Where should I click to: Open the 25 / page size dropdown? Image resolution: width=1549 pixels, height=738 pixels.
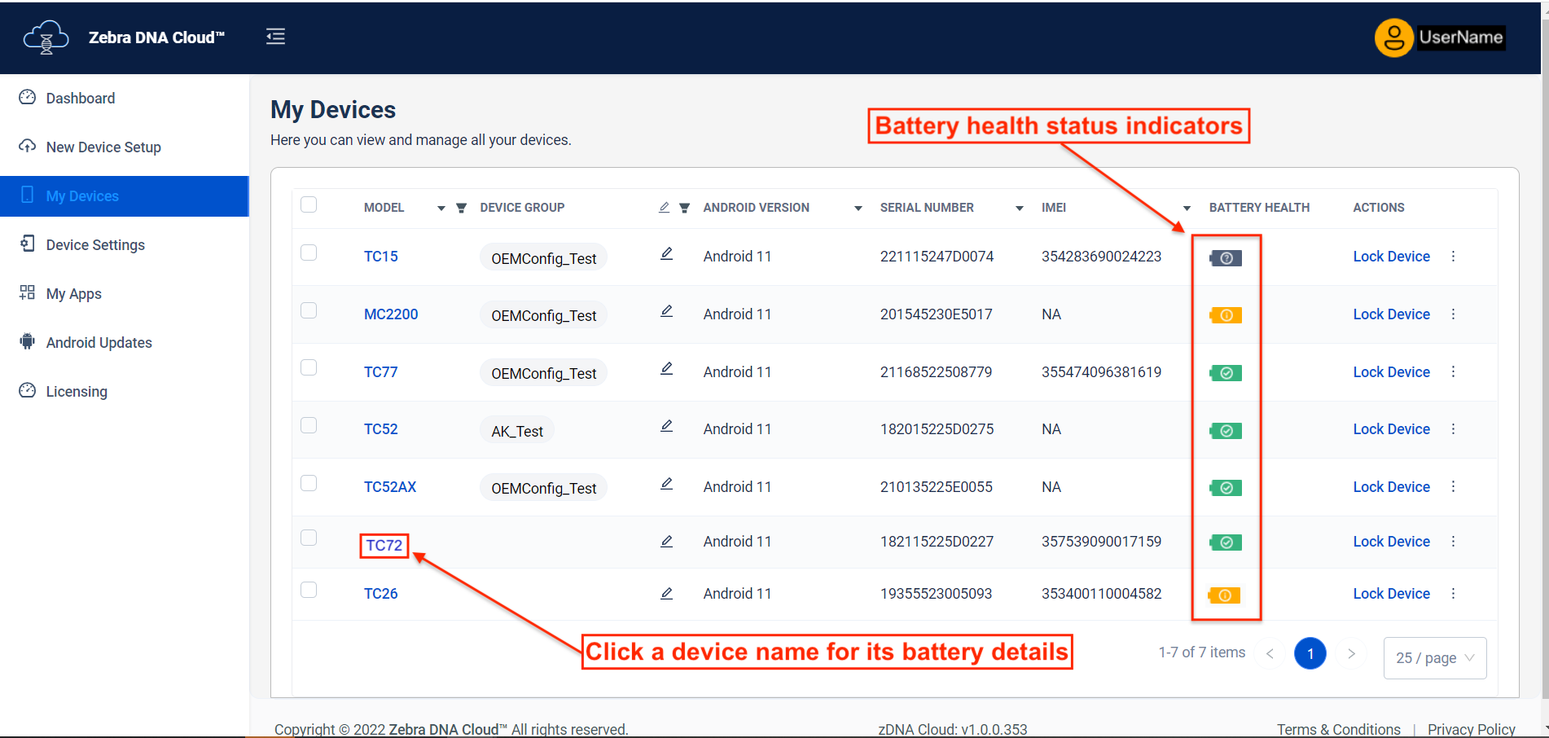point(1434,658)
